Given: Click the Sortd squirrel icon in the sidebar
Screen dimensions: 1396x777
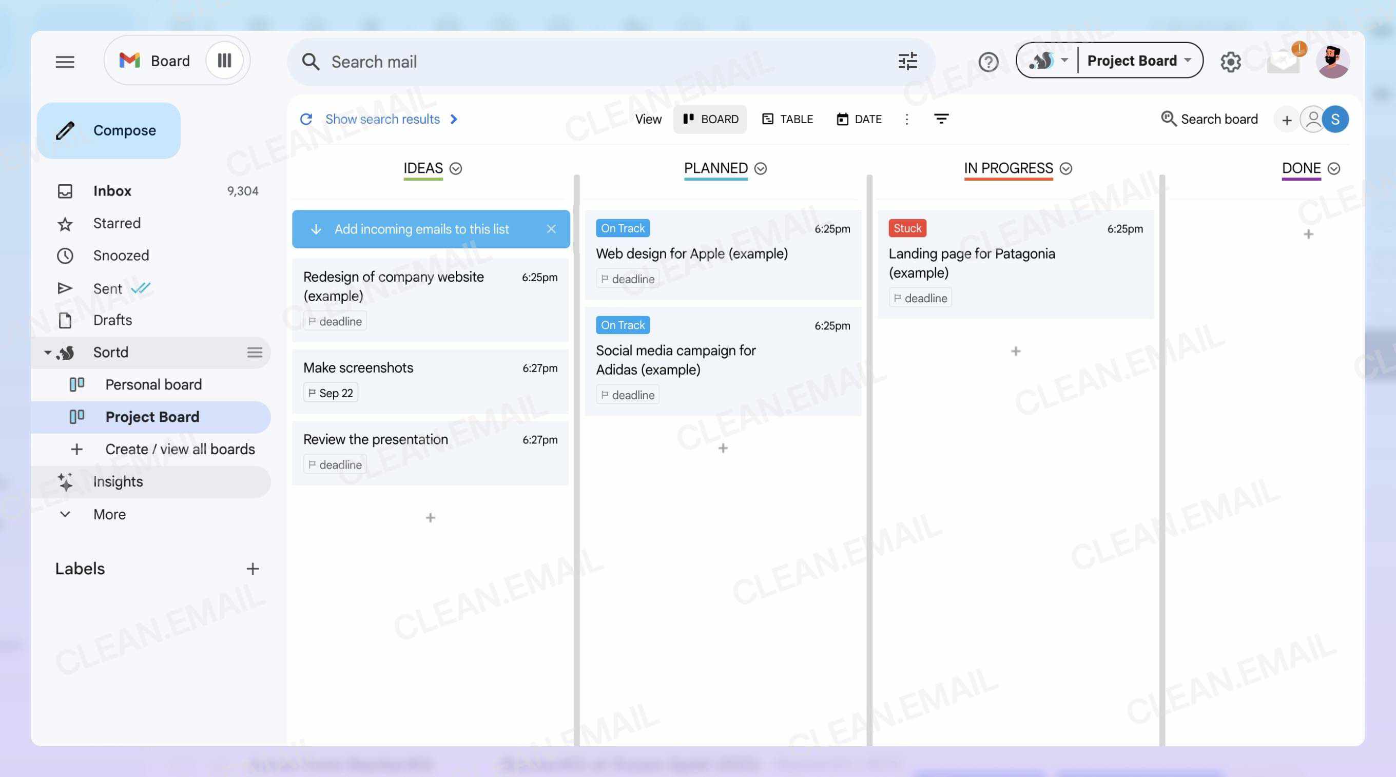Looking at the screenshot, I should [67, 352].
